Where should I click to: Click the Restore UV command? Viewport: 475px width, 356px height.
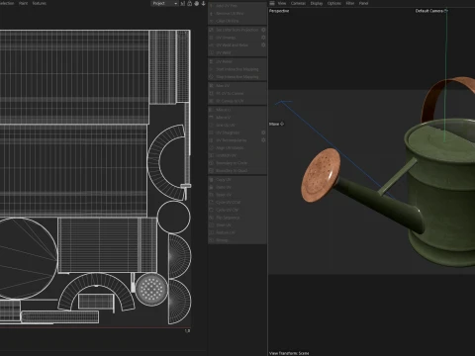click(x=237, y=232)
